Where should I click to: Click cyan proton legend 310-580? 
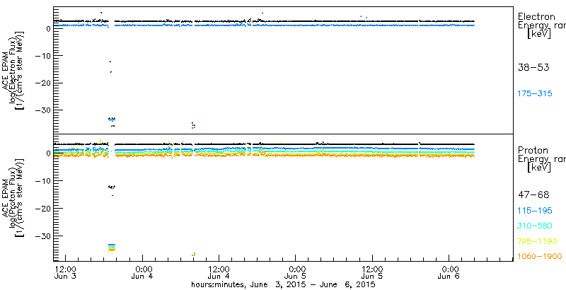[535, 226]
